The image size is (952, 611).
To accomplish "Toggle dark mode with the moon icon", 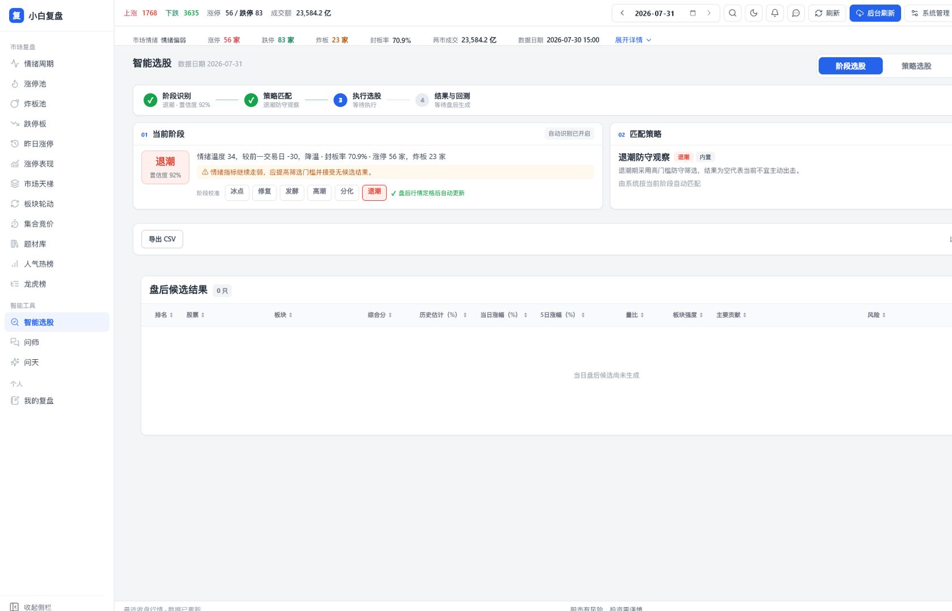I will click(753, 13).
